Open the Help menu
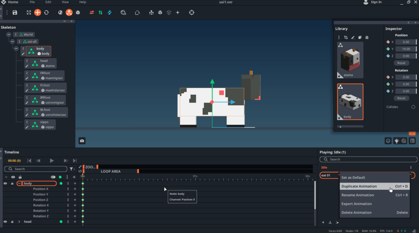The width and height of the screenshot is (419, 233). (x=82, y=2)
